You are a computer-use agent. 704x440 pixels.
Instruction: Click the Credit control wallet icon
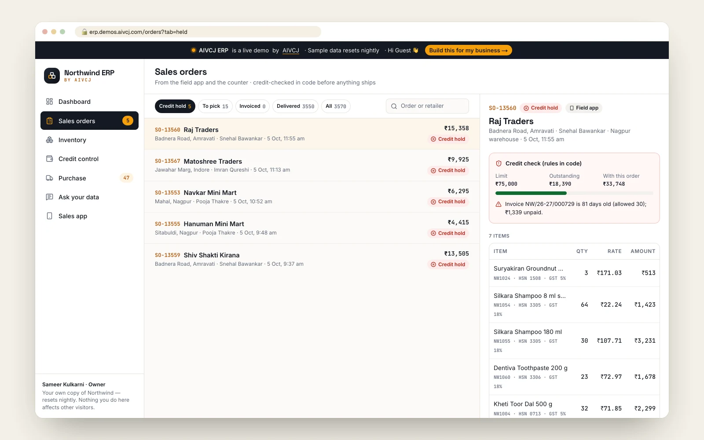click(x=49, y=159)
